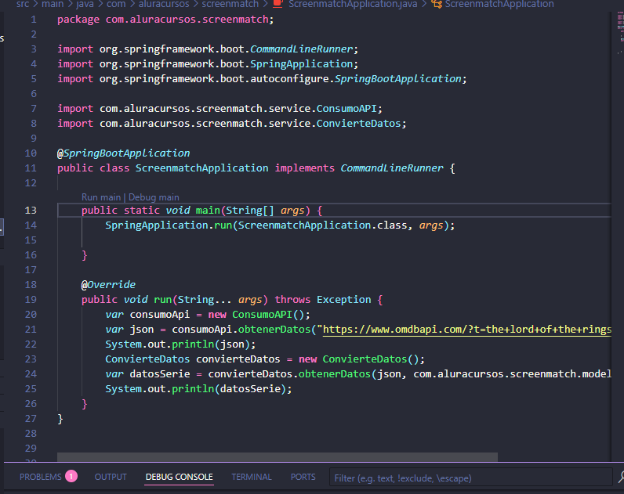624x494 pixels.
Task: Click the class symbol icon in the breadcrumb
Action: (437, 4)
